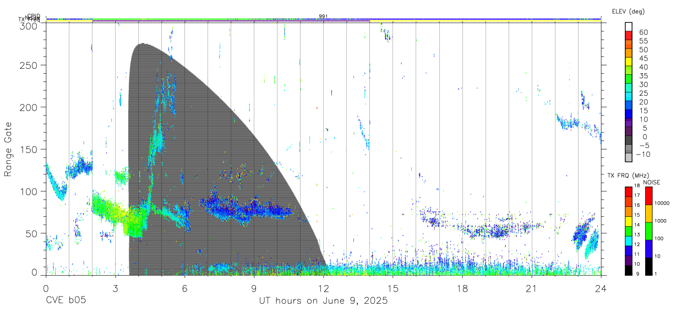Click the "35" tick on the ELEV bar
Viewport: 676px width, 312px height.
click(643, 76)
